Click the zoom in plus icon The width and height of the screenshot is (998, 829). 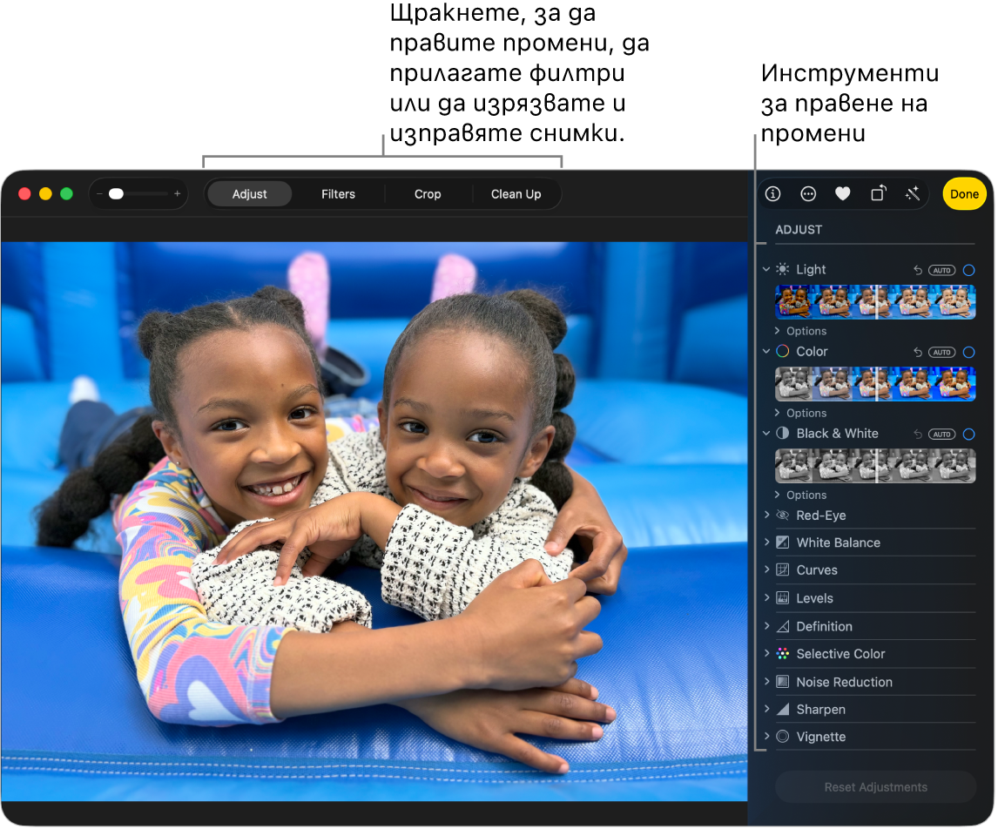(178, 194)
